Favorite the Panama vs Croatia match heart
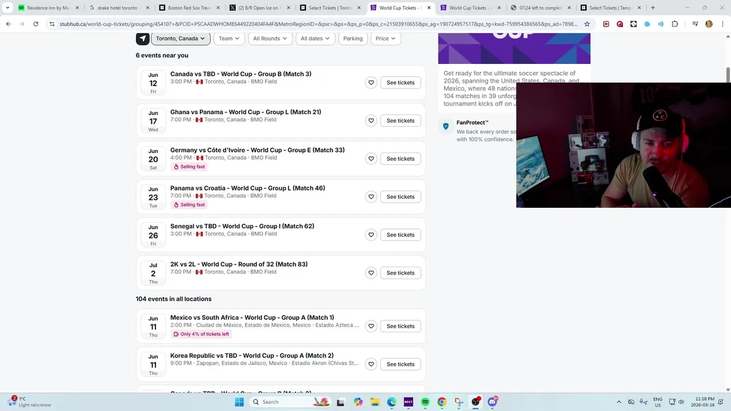The image size is (731, 411). [x=371, y=197]
